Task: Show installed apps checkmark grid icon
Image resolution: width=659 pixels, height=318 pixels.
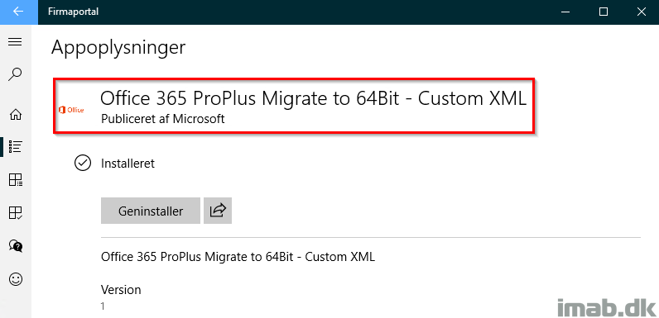Action: 16,213
